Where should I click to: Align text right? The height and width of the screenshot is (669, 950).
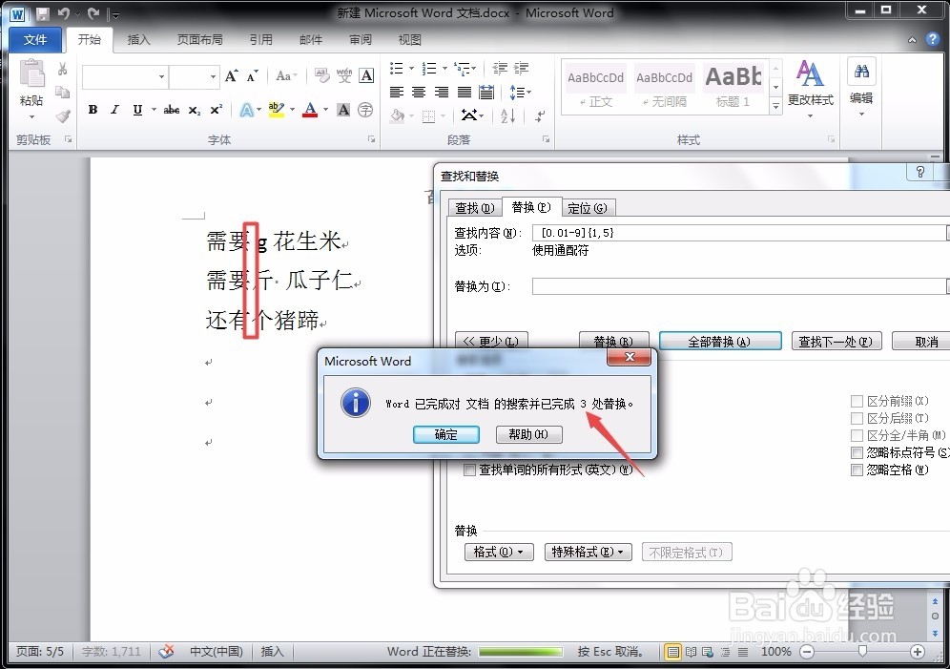click(x=442, y=93)
